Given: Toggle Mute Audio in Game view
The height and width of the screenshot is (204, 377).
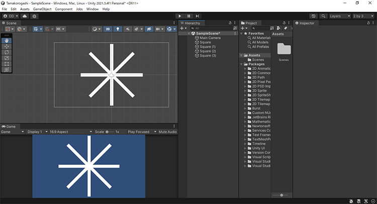Looking at the screenshot, I should [x=167, y=132].
